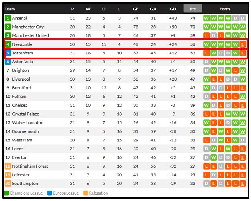Screen dimensions: 251x201
Task: Open Brighton team link
Action: pyautogui.click(x=21, y=70)
